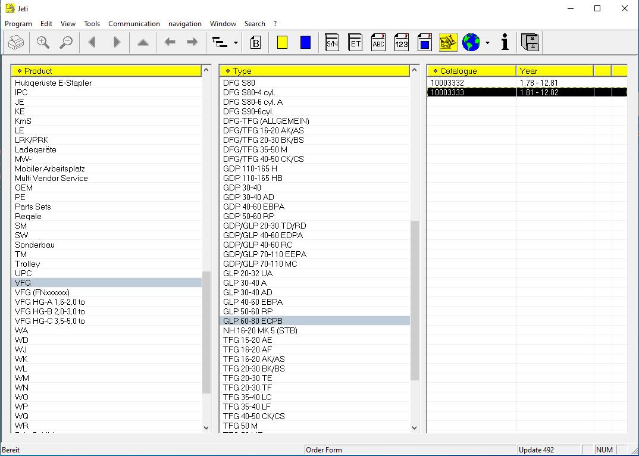
Task: Sort by the Catalogue column header
Action: point(471,71)
